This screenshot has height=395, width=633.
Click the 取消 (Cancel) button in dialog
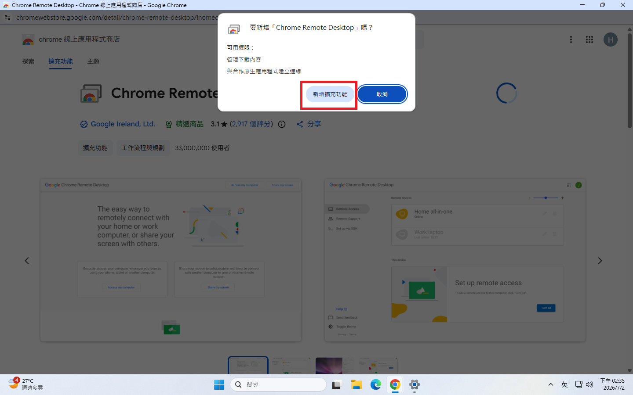tap(382, 94)
